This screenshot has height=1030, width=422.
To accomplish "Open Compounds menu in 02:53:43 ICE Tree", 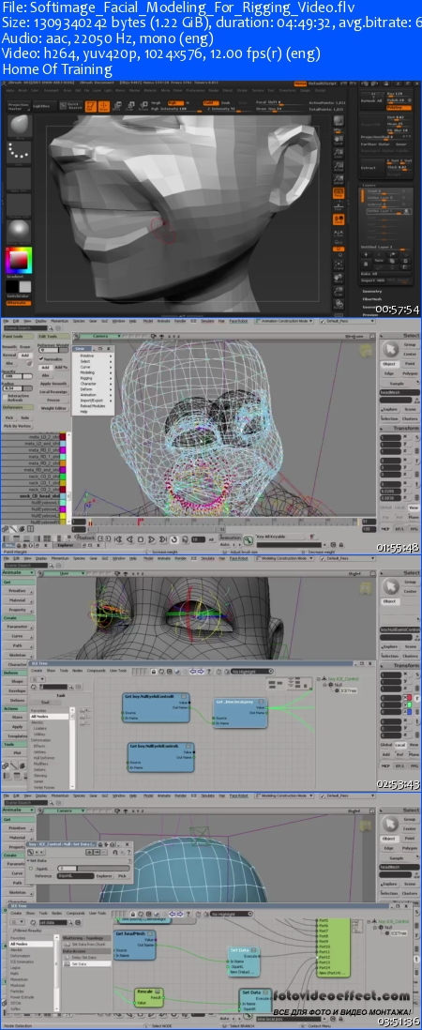I will (x=98, y=671).
